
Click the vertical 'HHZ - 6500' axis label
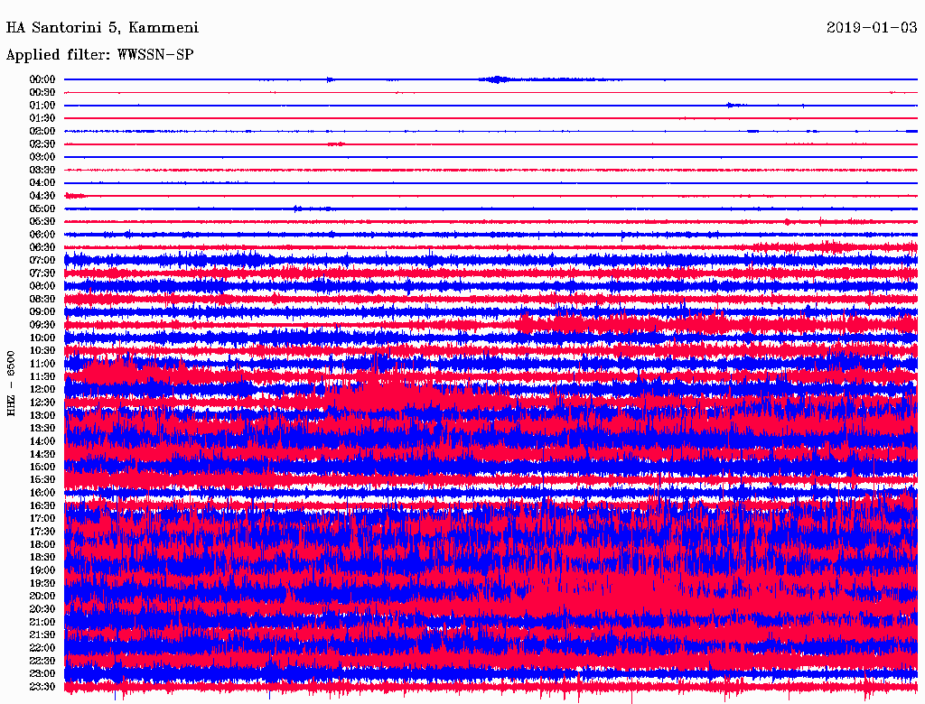pos(11,384)
